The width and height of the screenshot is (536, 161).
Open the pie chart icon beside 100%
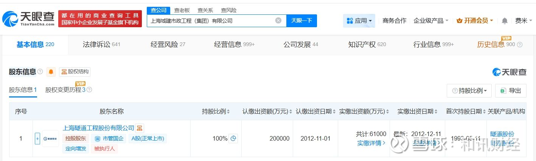click(x=233, y=138)
